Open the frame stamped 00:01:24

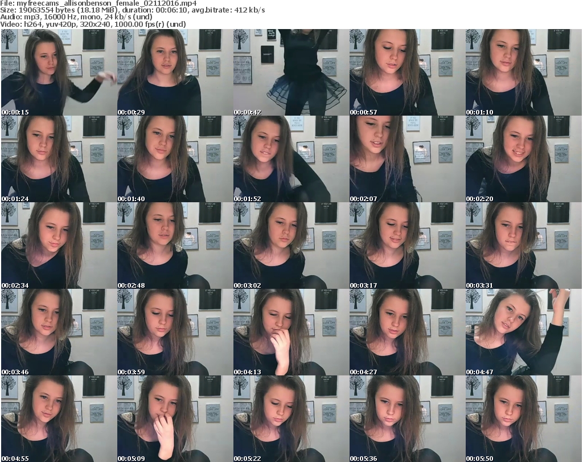point(59,159)
